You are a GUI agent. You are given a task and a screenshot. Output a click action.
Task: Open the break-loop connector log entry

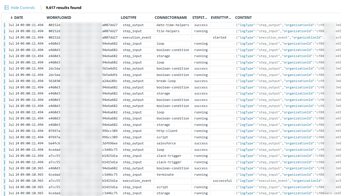point(166,81)
